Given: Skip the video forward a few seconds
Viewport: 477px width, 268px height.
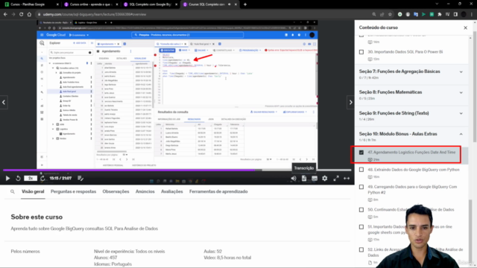Looking at the screenshot, I should pos(42,179).
